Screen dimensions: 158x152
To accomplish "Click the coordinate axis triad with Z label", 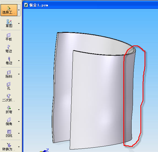I will tap(44, 150).
